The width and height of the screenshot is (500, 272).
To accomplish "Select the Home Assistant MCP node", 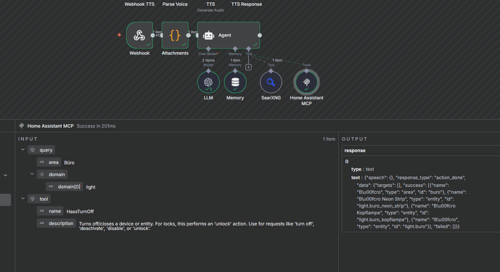I will coord(306,82).
